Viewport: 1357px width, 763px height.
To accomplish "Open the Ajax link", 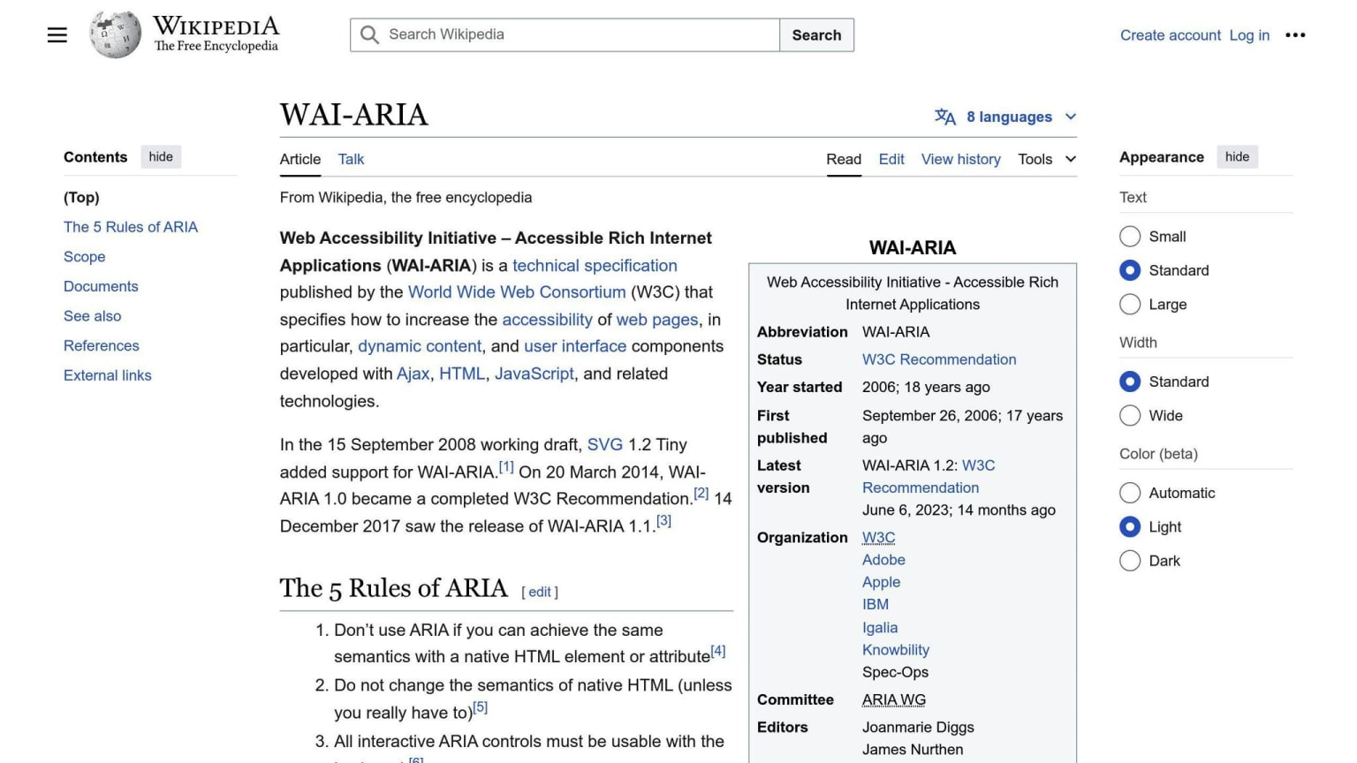I will 413,374.
